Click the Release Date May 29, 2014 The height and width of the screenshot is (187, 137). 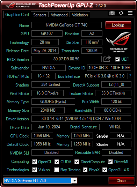click(45, 51)
